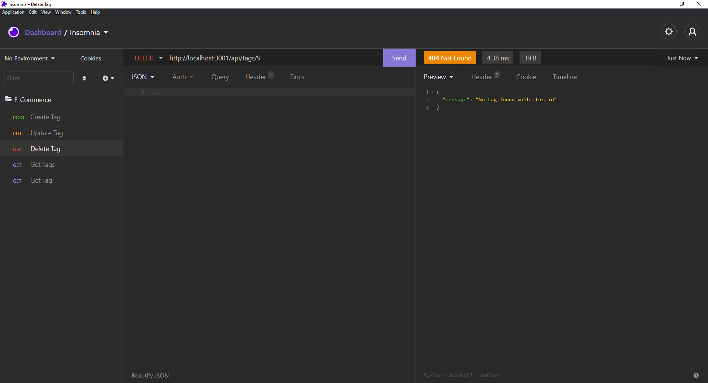Open the Tools menu
Screen dimensions: 708x383
pos(81,12)
